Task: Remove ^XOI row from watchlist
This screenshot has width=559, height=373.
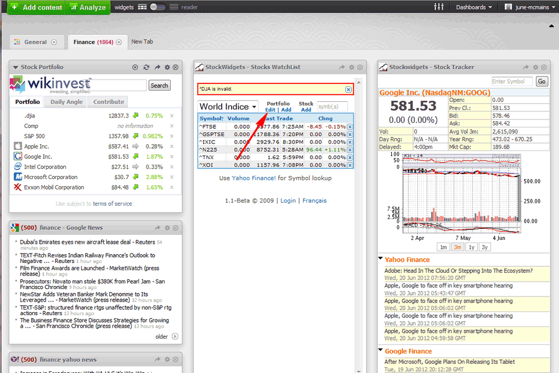Action: click(350, 165)
